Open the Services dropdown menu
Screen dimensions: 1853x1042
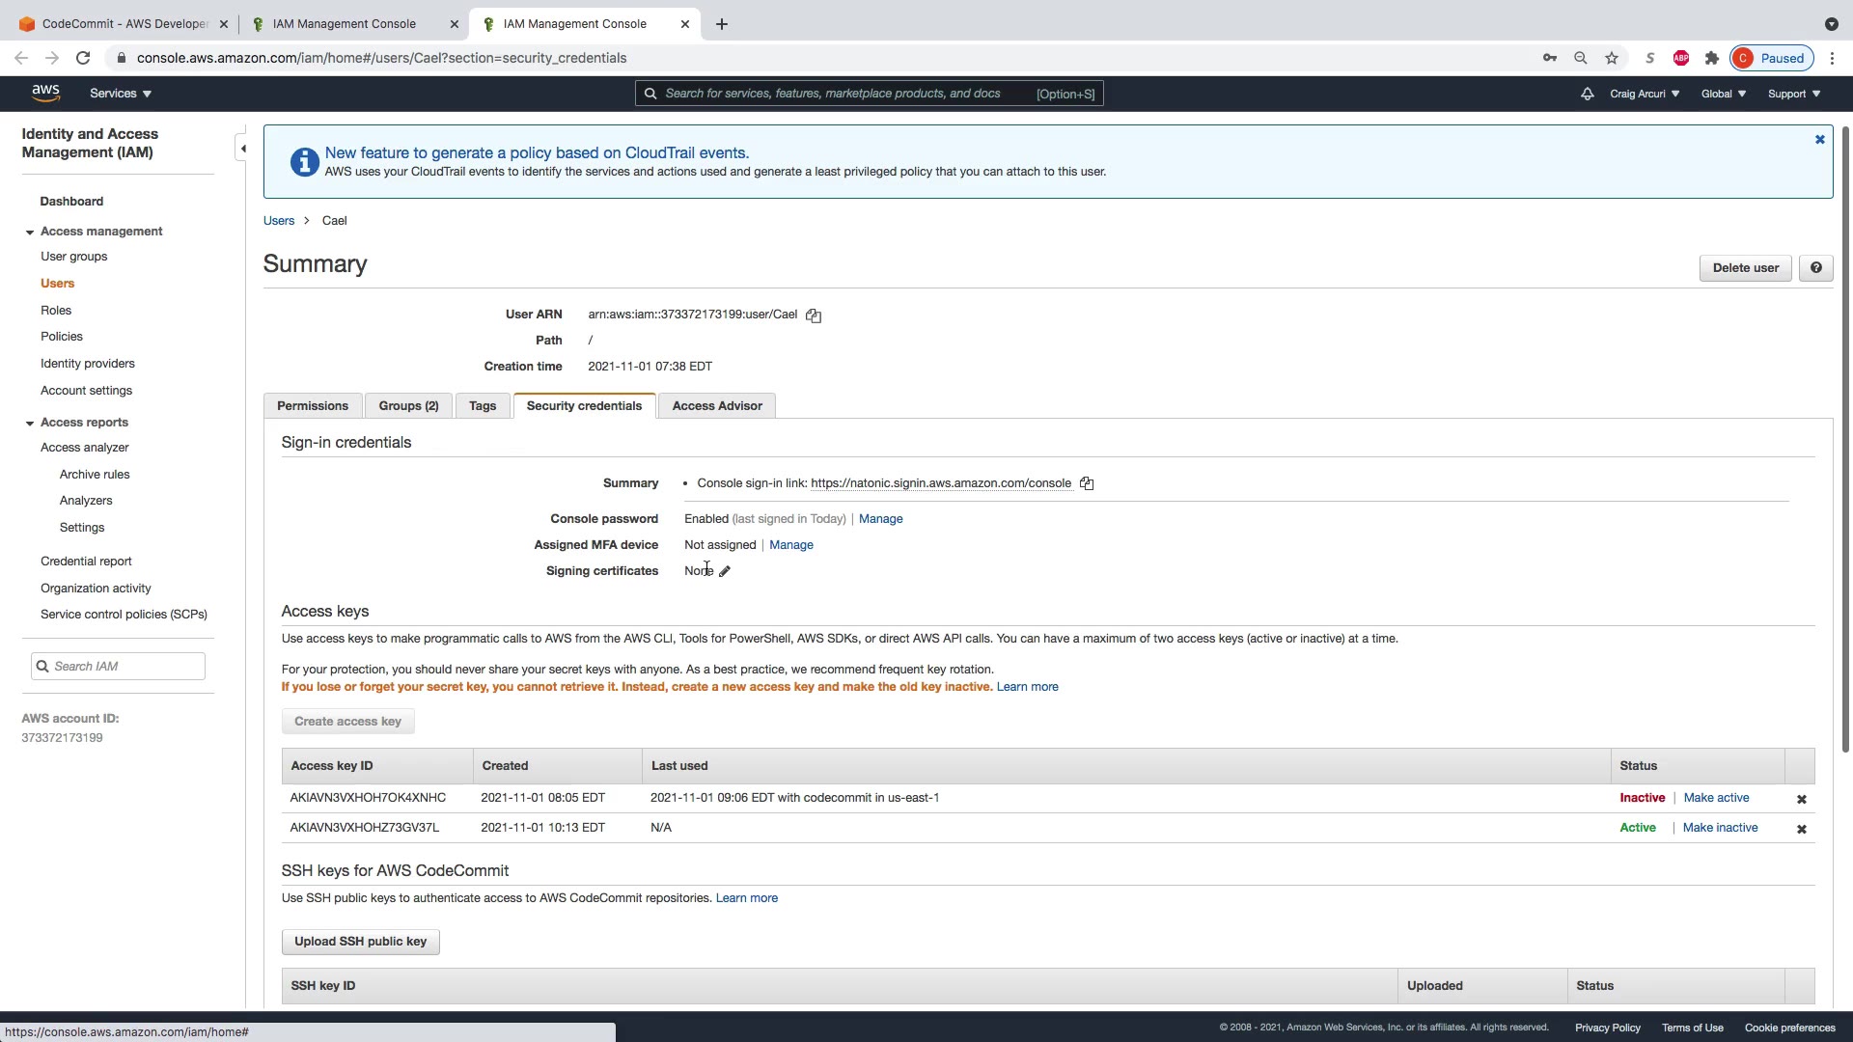click(x=121, y=94)
